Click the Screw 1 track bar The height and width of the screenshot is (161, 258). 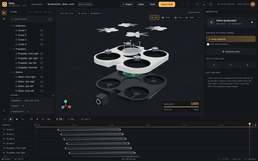(x=89, y=130)
